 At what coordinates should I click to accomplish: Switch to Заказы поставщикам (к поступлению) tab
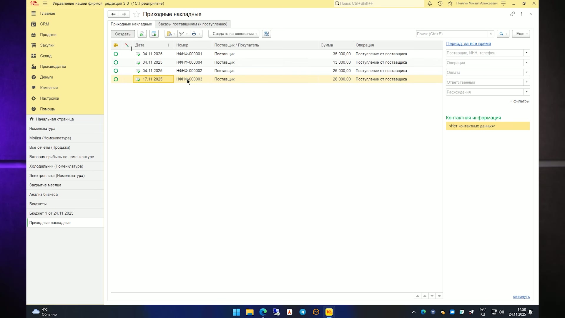coord(193,24)
